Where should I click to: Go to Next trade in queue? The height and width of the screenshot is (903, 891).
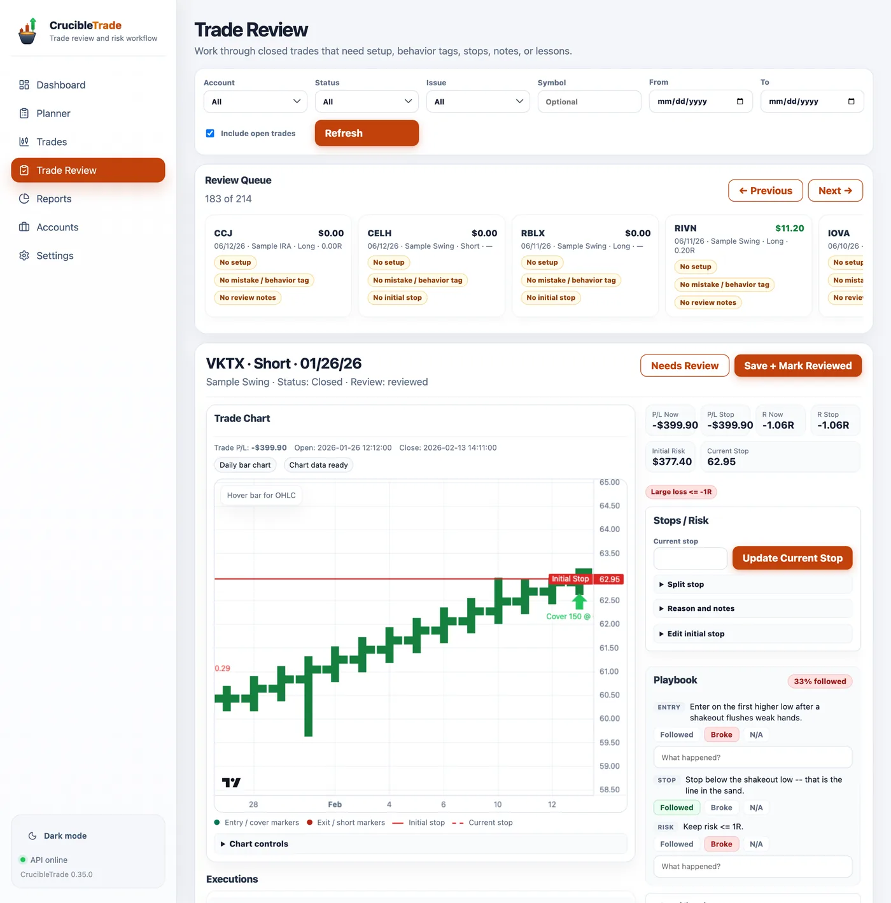[x=835, y=190]
